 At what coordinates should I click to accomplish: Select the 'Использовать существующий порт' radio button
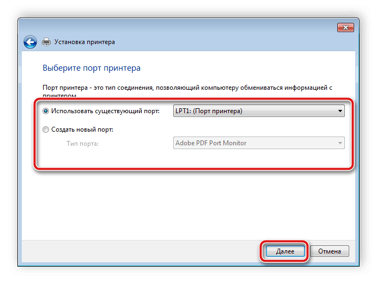46,112
